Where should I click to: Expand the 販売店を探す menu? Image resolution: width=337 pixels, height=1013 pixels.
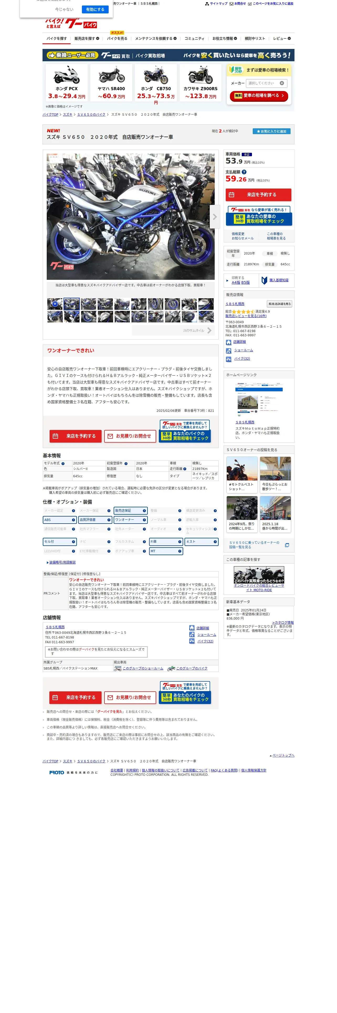(87, 39)
